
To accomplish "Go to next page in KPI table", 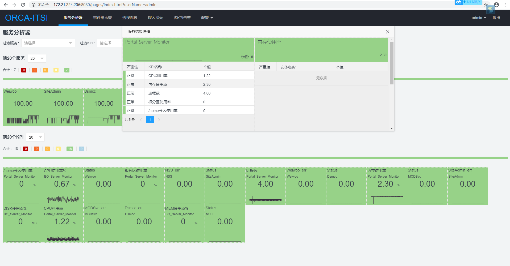I will [159, 120].
